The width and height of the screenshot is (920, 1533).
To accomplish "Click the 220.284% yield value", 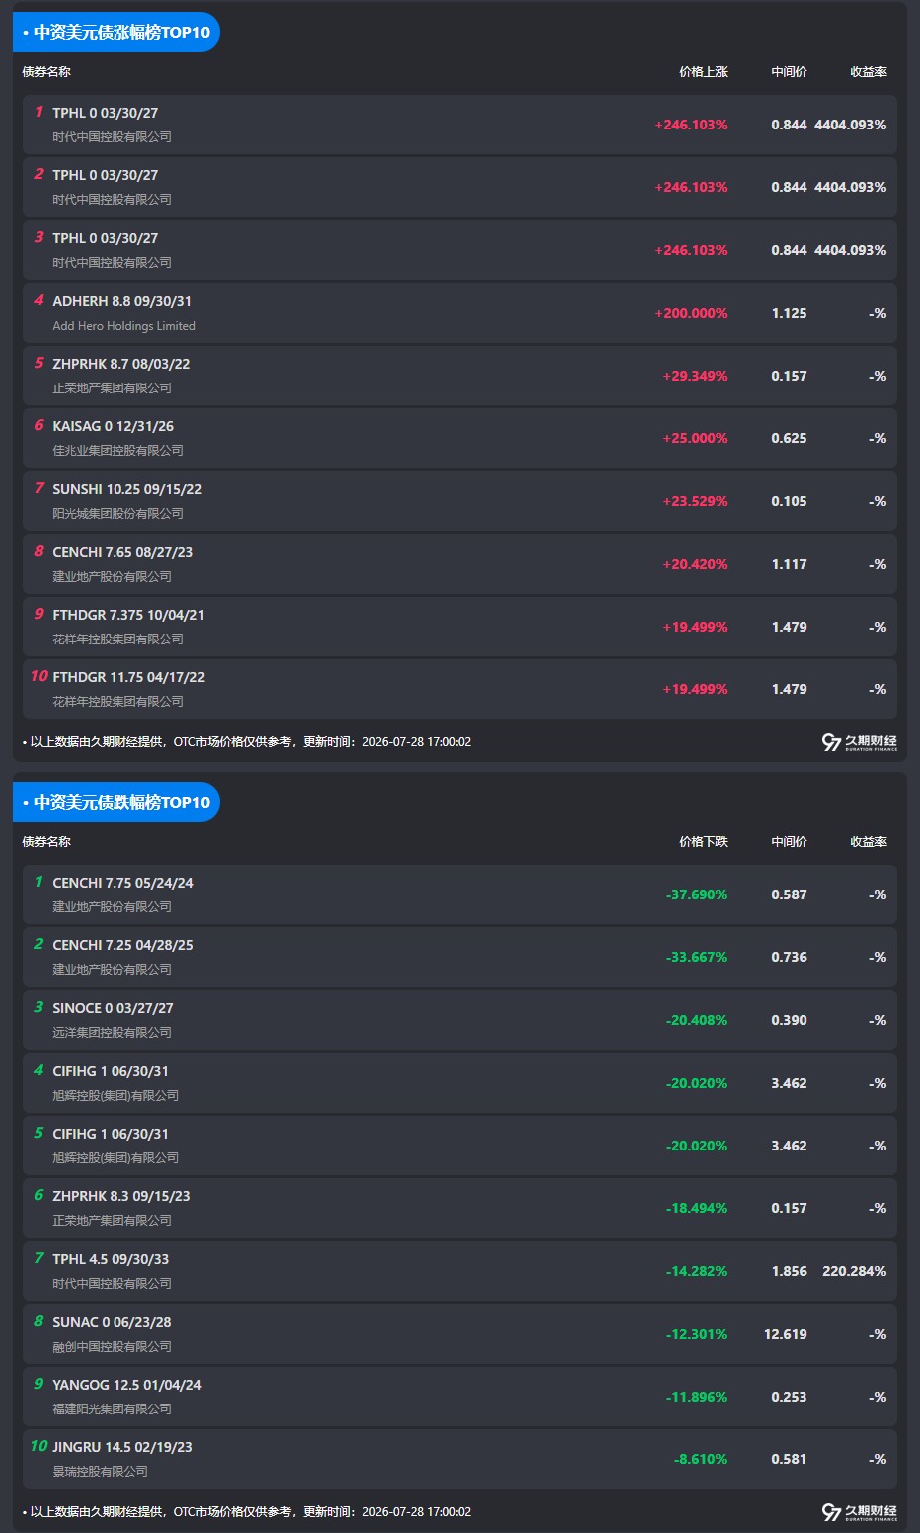I will pos(854,1271).
